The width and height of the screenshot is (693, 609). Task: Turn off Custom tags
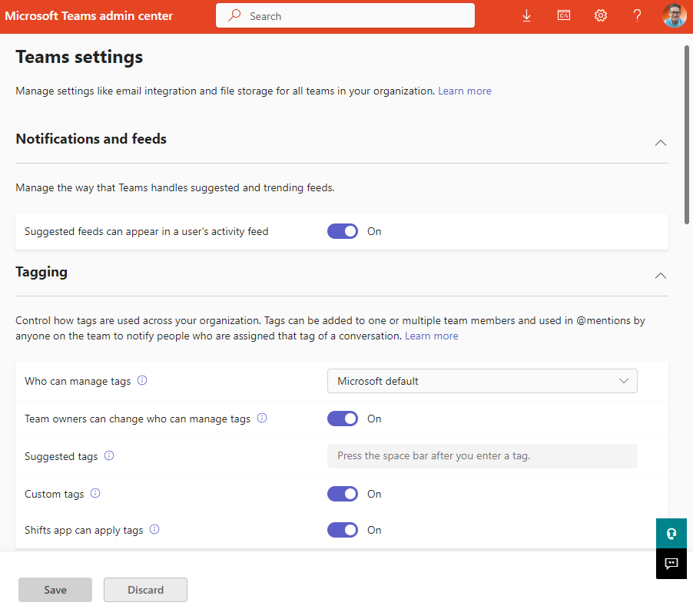(343, 493)
